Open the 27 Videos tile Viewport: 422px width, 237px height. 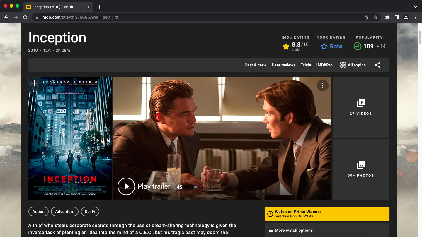click(361, 107)
